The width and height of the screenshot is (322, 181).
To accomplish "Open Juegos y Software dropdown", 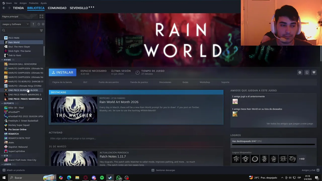I will [16, 24].
